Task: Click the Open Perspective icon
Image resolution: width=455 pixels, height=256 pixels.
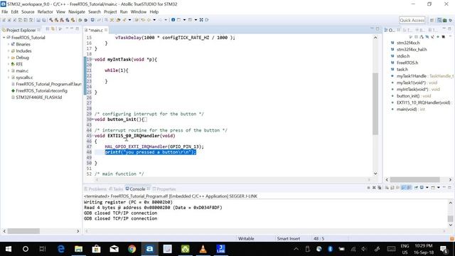Action: (432, 20)
